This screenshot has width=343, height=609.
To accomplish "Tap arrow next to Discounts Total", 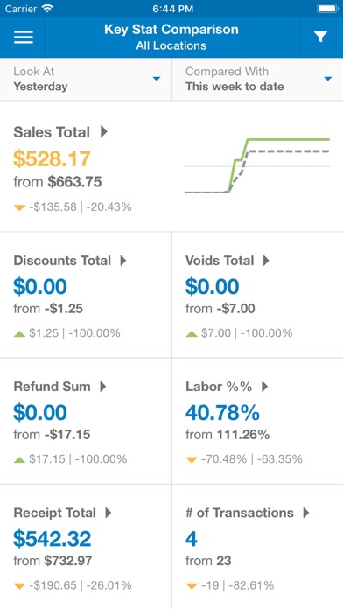I will tap(123, 261).
